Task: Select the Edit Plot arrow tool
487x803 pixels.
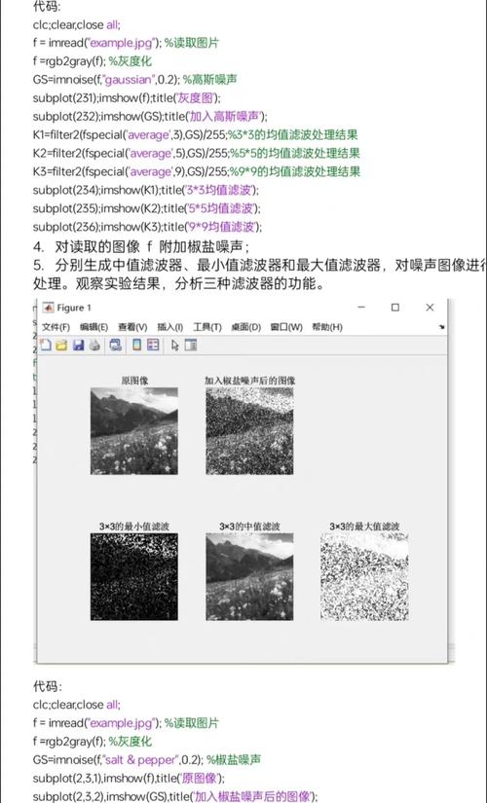Action: tap(174, 346)
